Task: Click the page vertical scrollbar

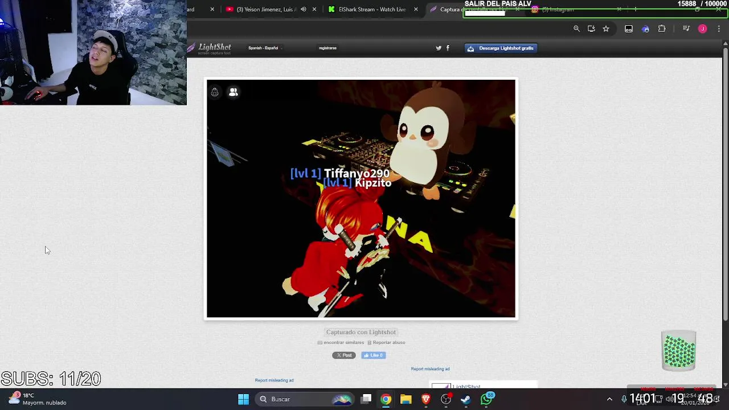Action: 725,185
